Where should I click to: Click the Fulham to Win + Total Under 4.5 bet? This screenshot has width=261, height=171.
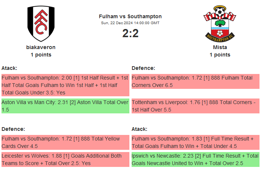pos(195,142)
